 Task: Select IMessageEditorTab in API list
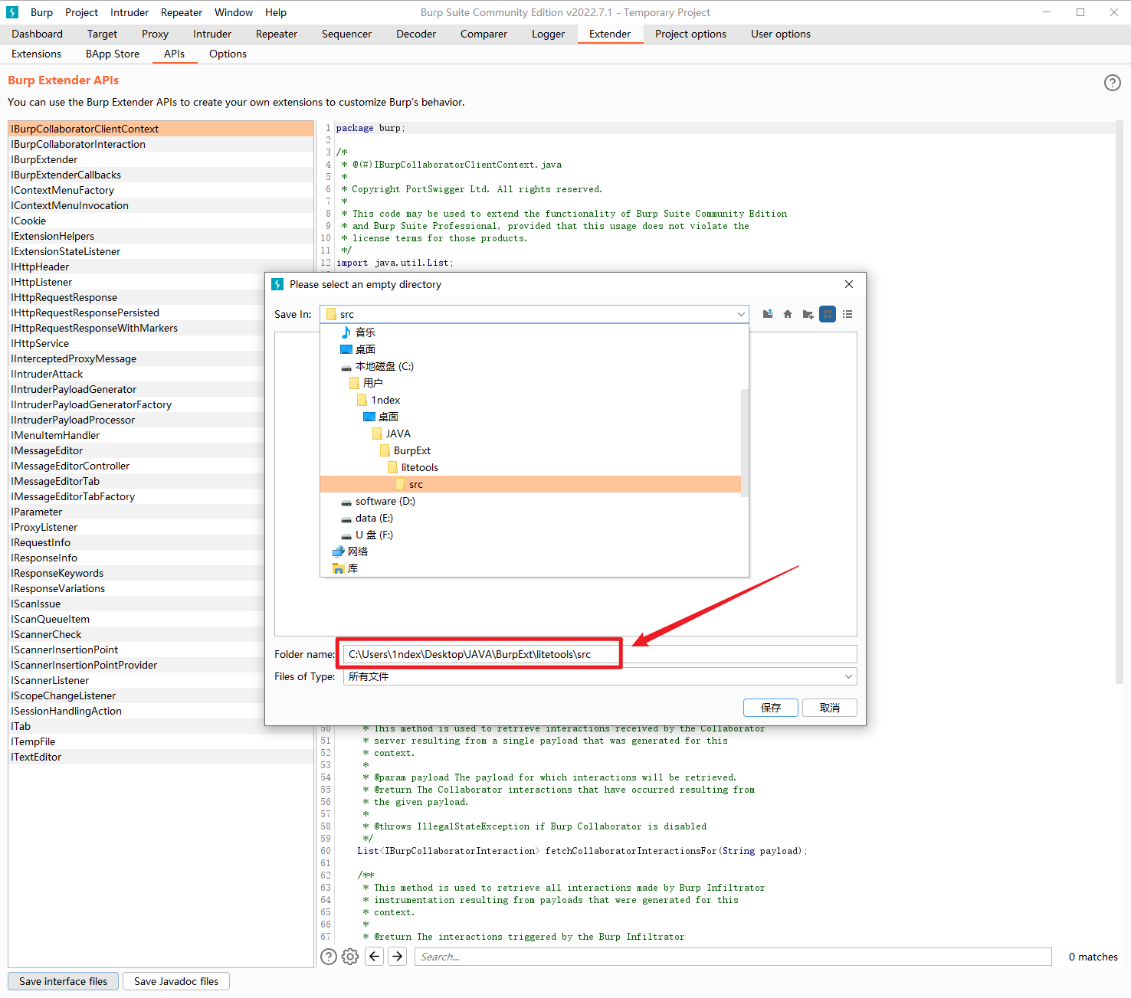tap(136, 481)
